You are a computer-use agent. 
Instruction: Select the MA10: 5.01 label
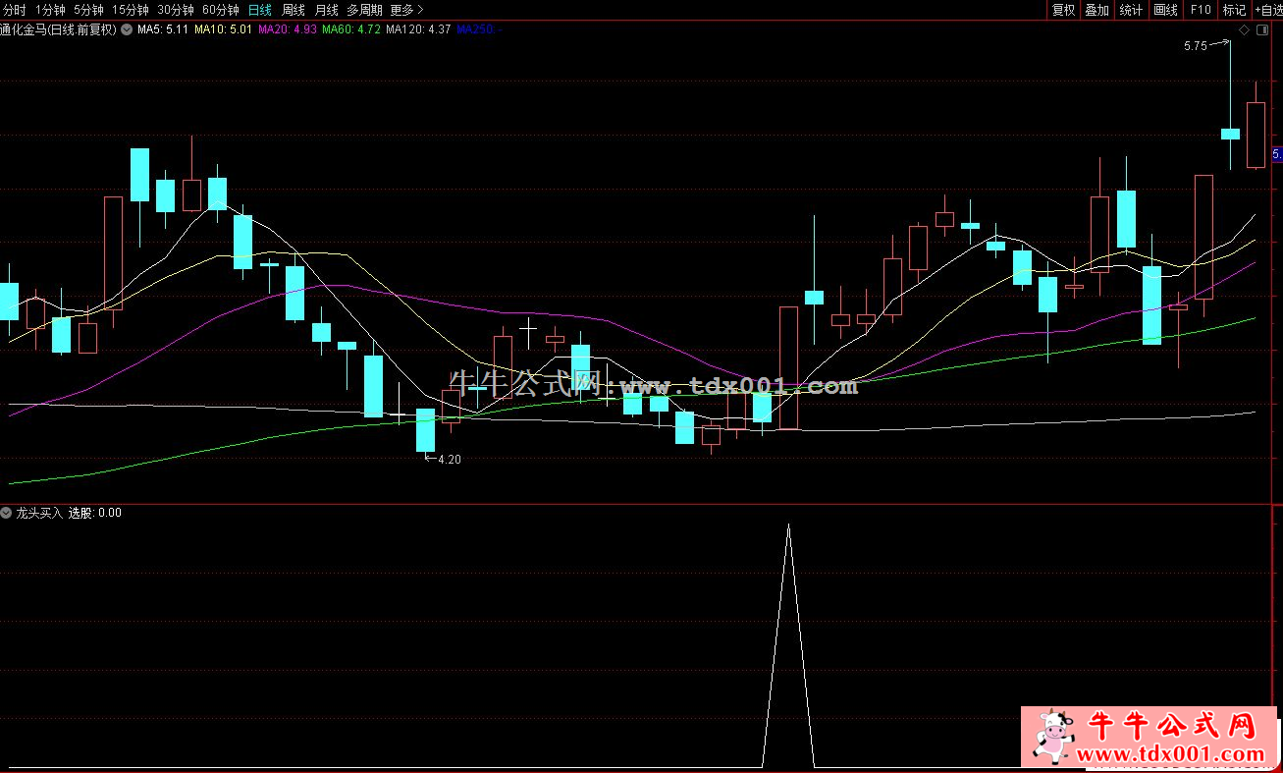(x=223, y=29)
